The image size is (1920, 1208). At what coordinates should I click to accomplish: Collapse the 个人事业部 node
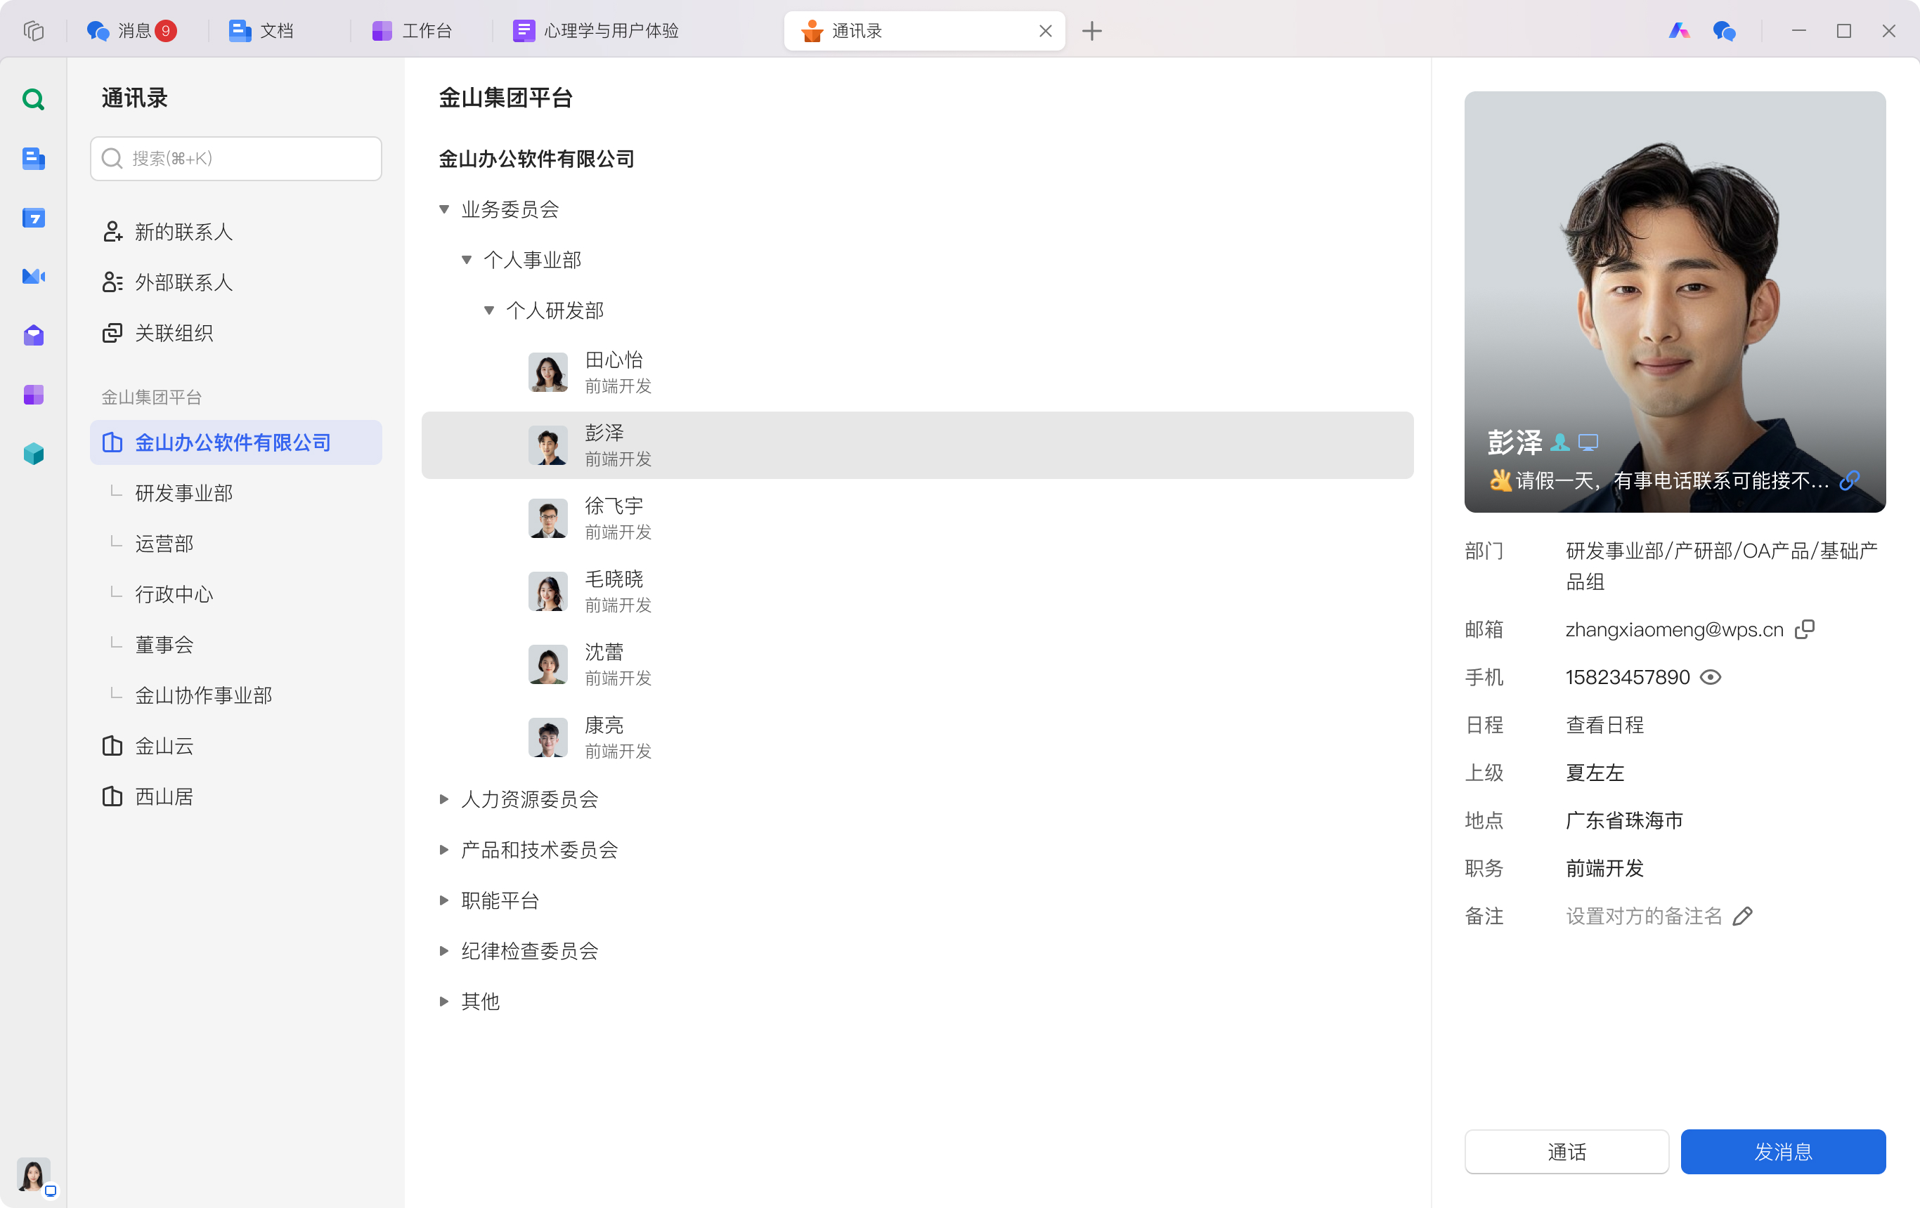[467, 260]
